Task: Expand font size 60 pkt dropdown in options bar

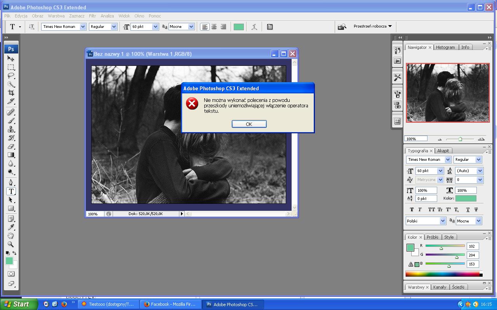Action: pyautogui.click(x=155, y=27)
